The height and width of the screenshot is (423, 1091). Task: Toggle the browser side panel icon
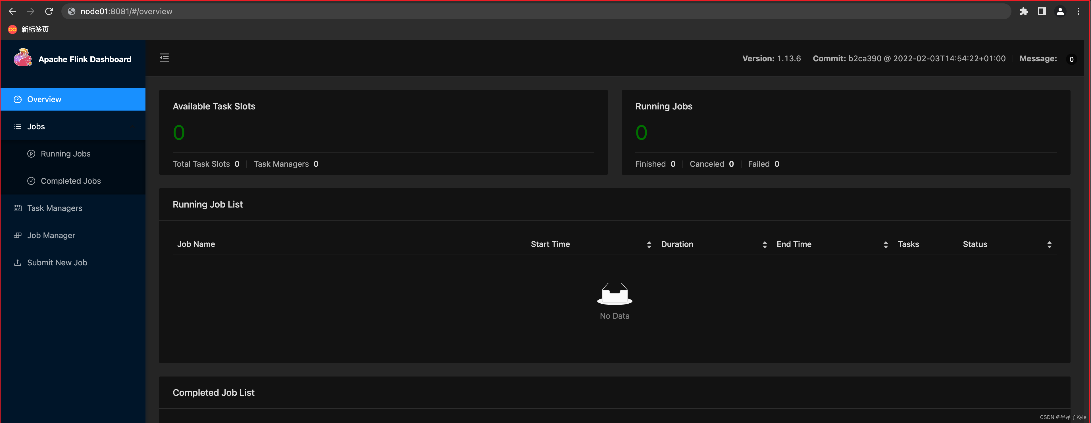click(1042, 11)
